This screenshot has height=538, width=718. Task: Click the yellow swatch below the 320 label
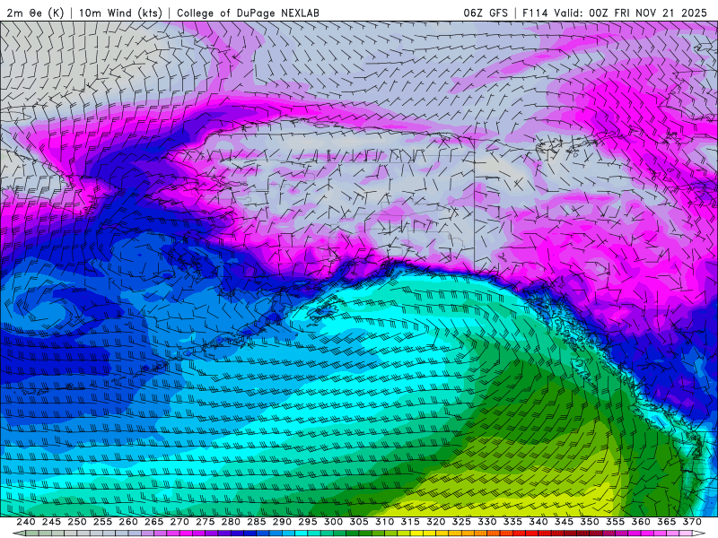tap(430, 534)
